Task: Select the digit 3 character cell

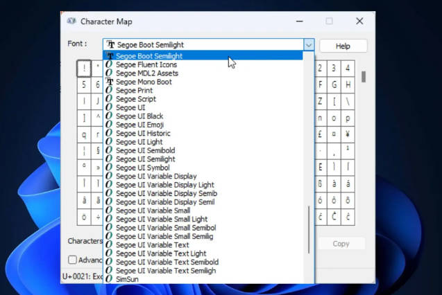Action: (334, 69)
